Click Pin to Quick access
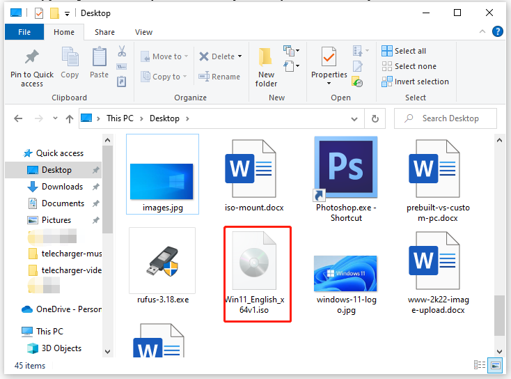Screen dimensions: 511x379 (x=32, y=68)
